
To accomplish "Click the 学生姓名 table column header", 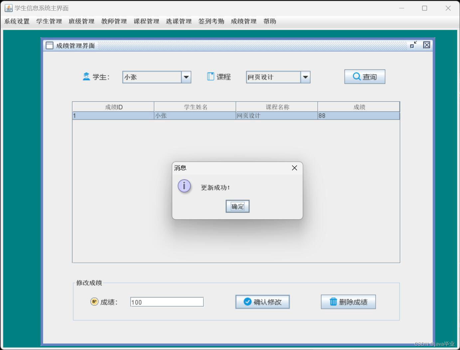I will [x=195, y=107].
